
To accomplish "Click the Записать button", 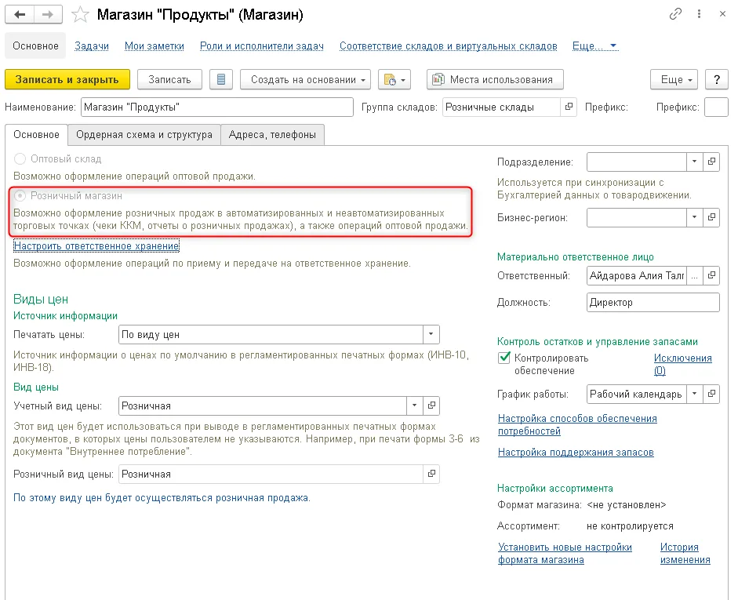I will click(169, 79).
